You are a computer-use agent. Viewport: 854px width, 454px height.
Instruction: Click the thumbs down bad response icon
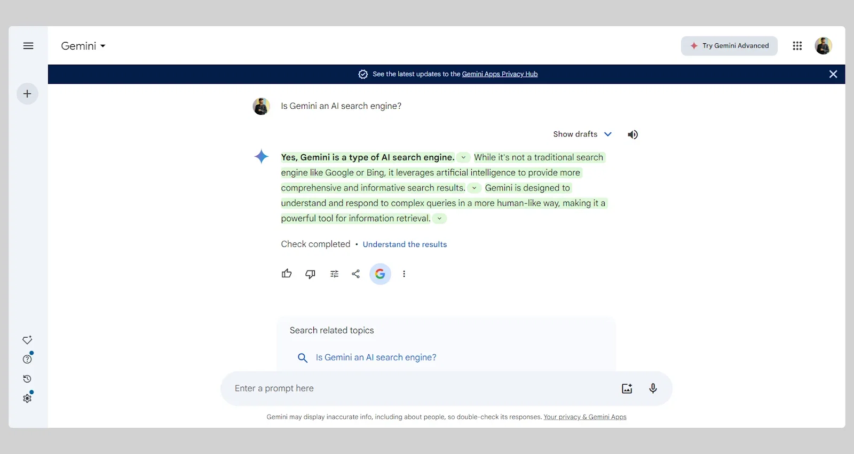310,274
